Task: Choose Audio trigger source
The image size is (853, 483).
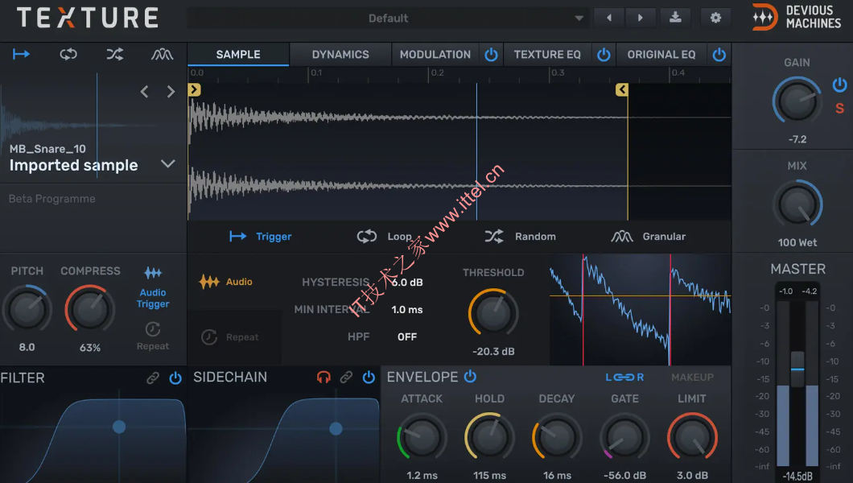Action: coord(226,282)
